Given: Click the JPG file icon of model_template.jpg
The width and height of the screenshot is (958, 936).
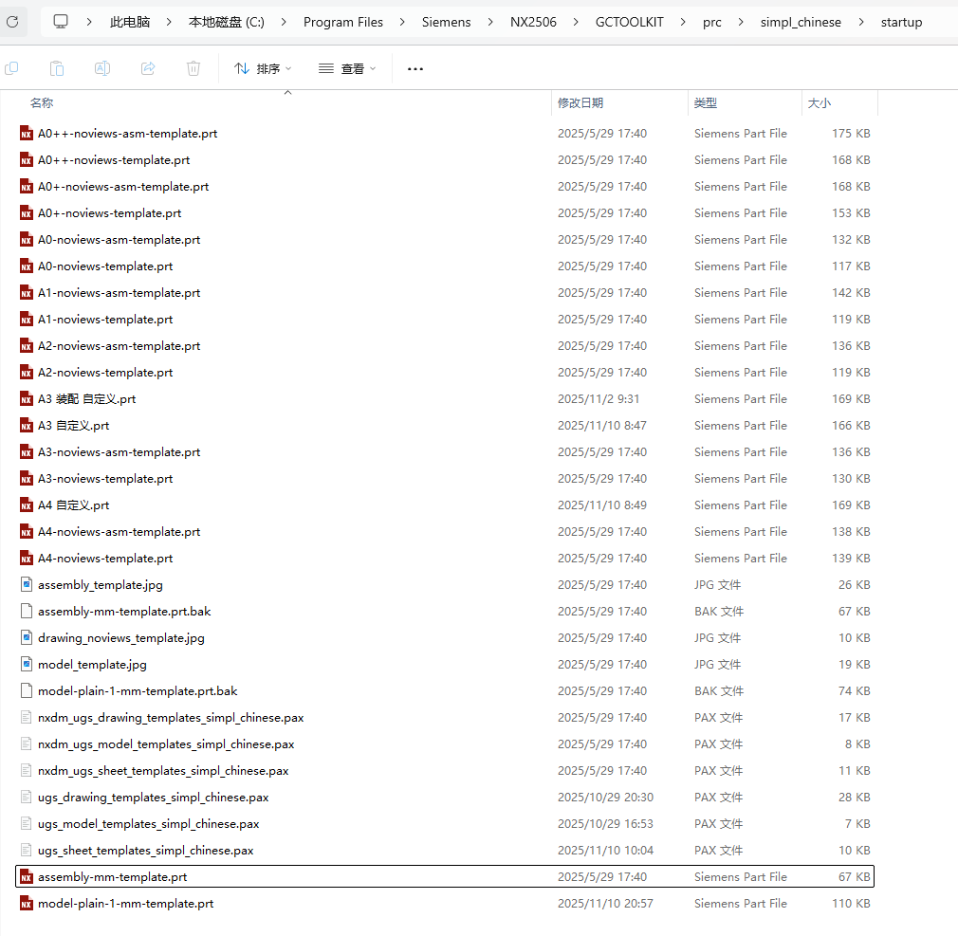Looking at the screenshot, I should click(x=26, y=664).
